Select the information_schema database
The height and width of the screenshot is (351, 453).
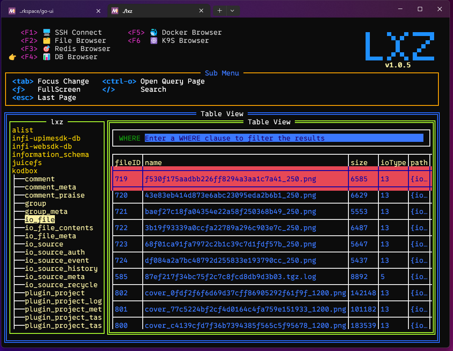(x=51, y=154)
